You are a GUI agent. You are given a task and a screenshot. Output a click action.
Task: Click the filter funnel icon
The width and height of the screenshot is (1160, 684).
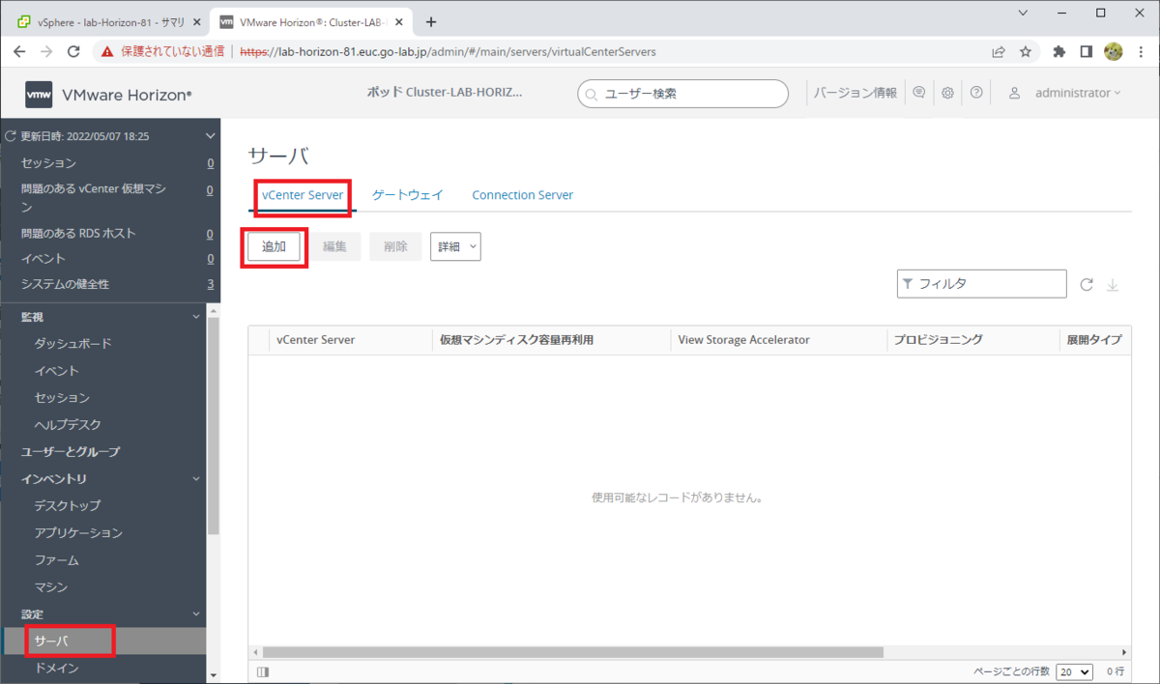[x=908, y=284]
